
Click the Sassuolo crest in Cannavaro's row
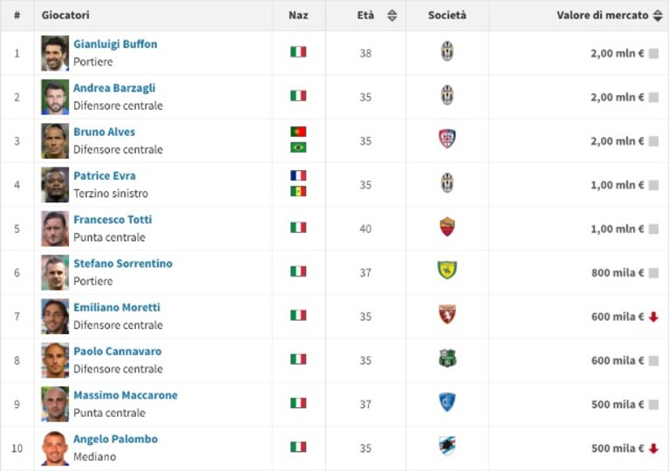pos(447,358)
